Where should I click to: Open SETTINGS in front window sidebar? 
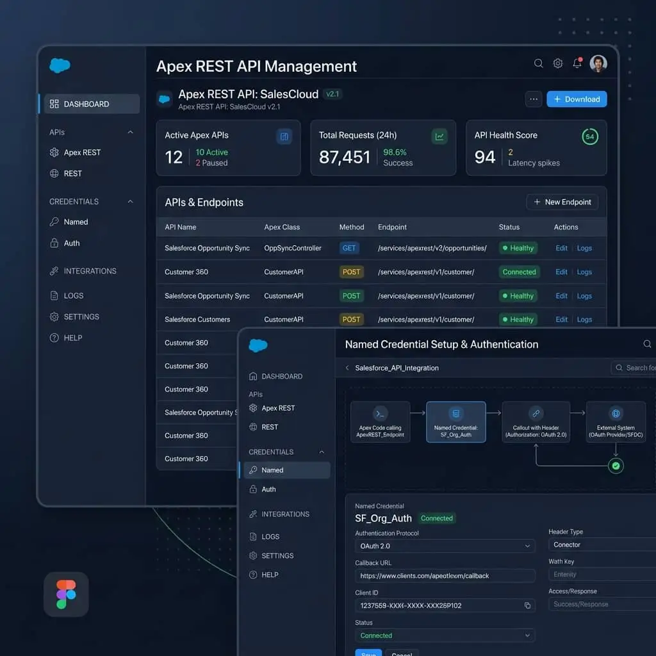coord(272,555)
